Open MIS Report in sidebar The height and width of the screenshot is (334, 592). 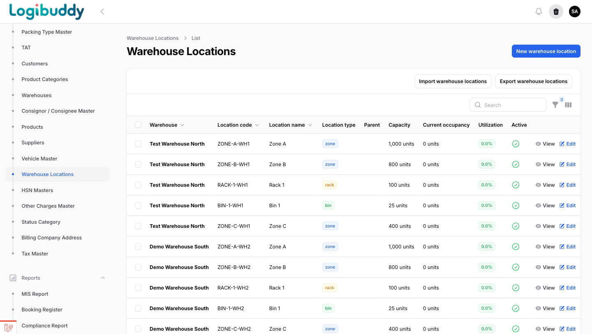pyautogui.click(x=35, y=294)
